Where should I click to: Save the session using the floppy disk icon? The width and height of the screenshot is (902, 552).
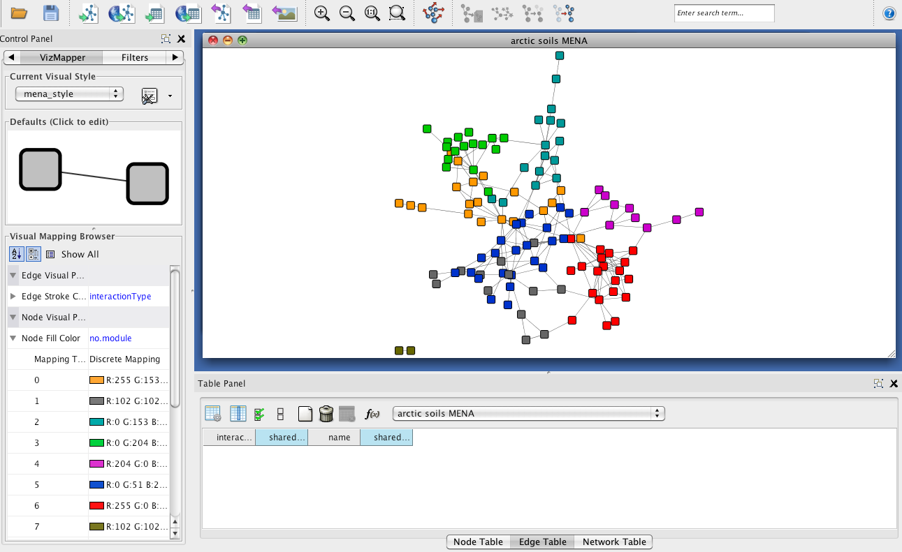pos(51,13)
